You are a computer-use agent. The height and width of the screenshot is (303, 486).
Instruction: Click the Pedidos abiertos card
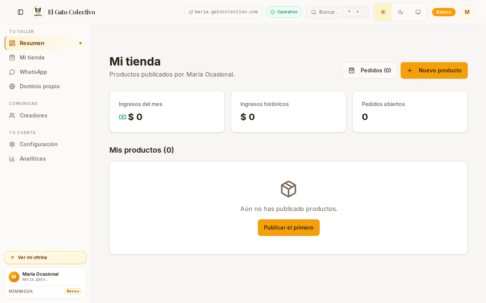[x=410, y=112]
